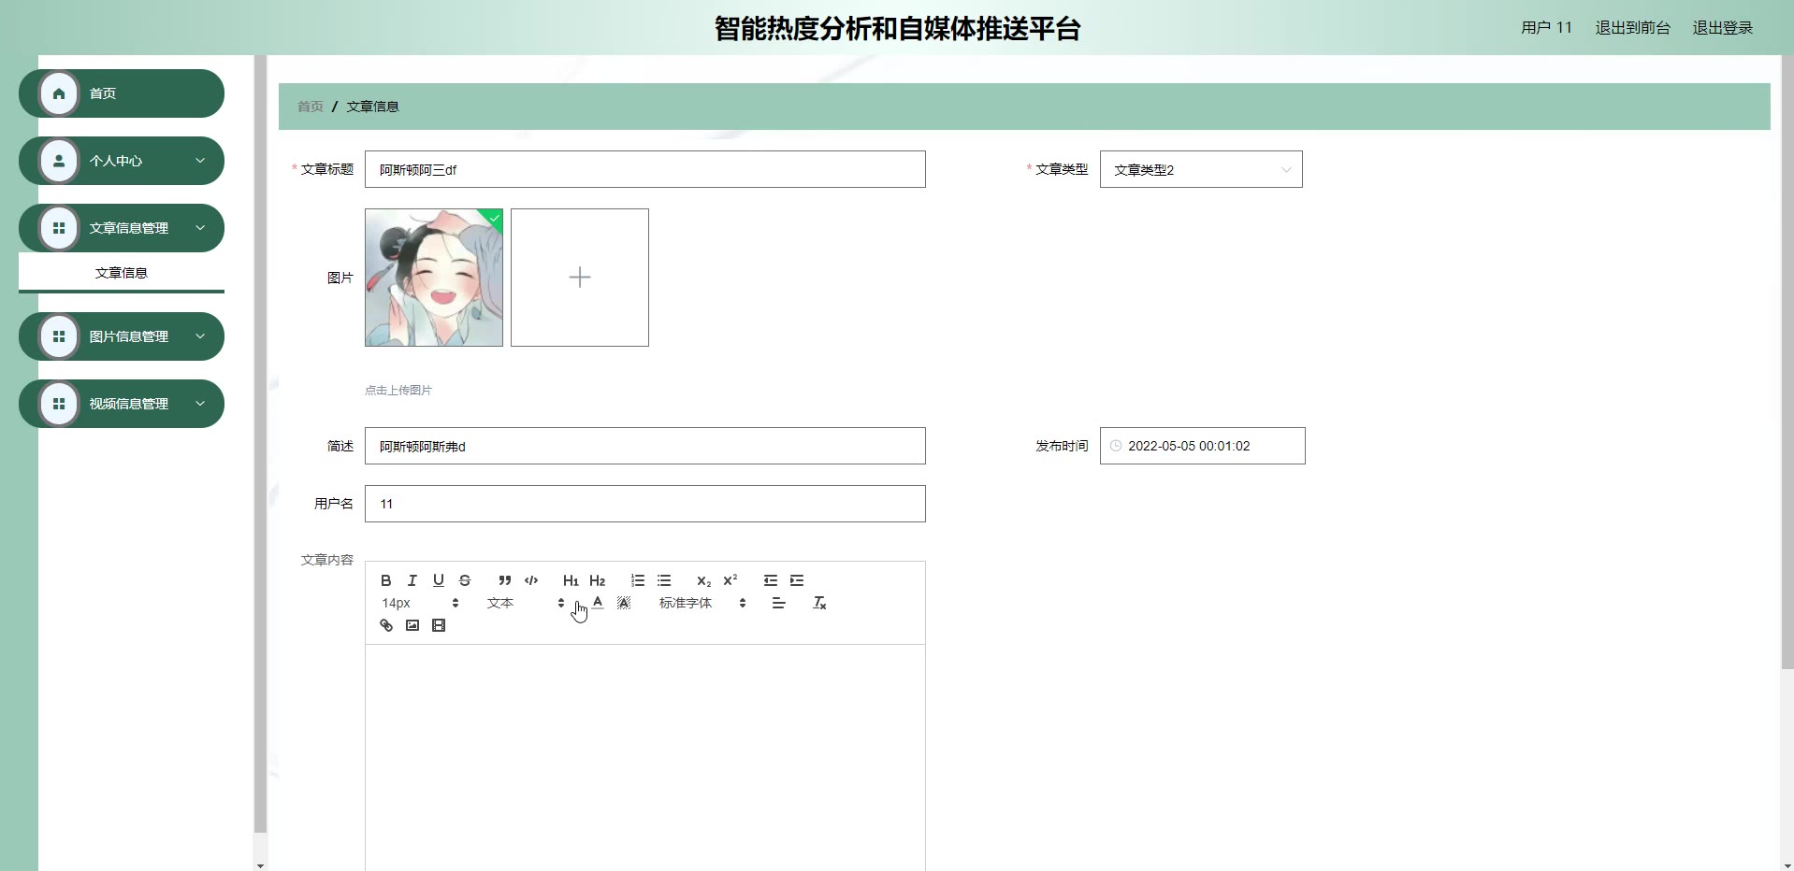Viewport: 1794px width, 871px height.
Task: Insert ordered numbered list
Action: (638, 580)
